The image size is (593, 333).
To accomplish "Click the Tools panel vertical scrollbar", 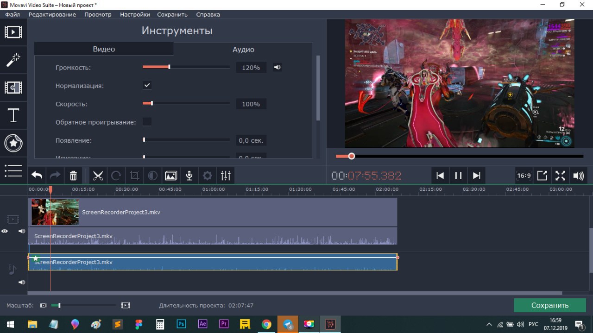I will (x=318, y=88).
